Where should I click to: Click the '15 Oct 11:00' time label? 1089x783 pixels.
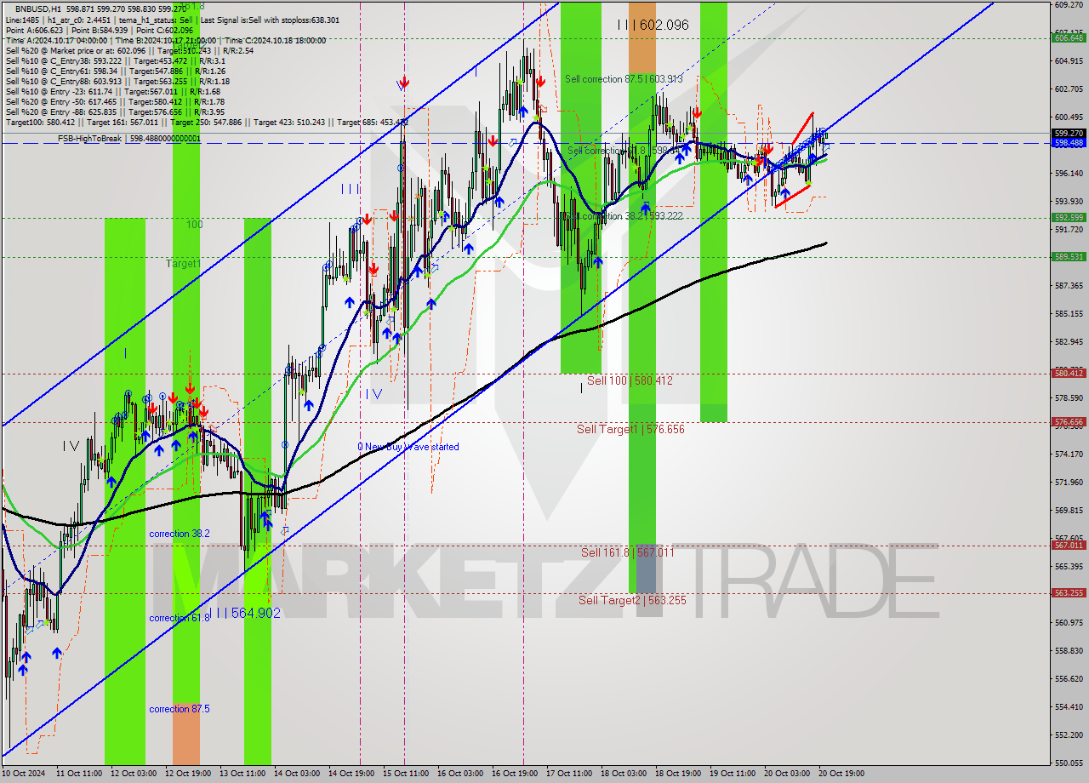[406, 774]
